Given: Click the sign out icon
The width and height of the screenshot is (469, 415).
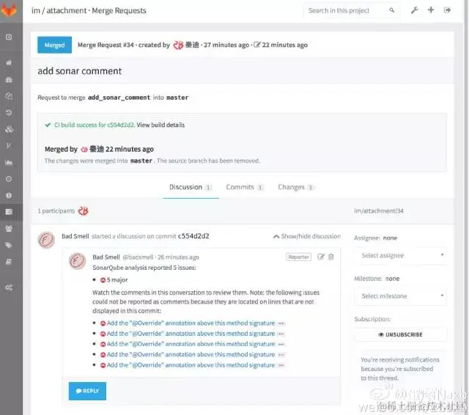Looking at the screenshot, I should coord(447,10).
